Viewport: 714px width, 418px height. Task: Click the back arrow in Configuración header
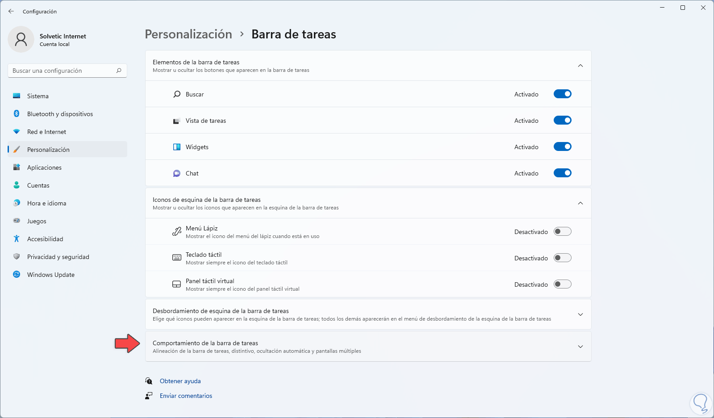pos(11,12)
